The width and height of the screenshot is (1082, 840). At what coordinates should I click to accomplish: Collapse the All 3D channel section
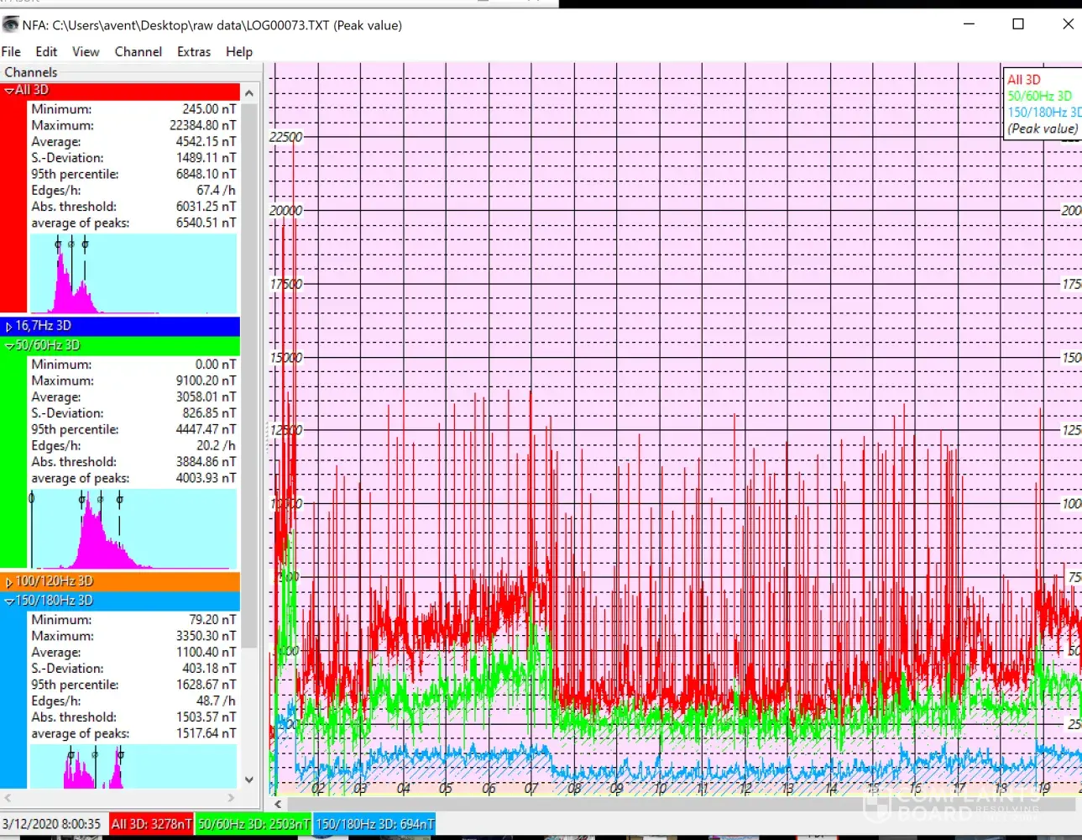(x=9, y=90)
